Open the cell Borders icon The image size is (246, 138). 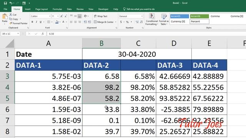[49, 22]
